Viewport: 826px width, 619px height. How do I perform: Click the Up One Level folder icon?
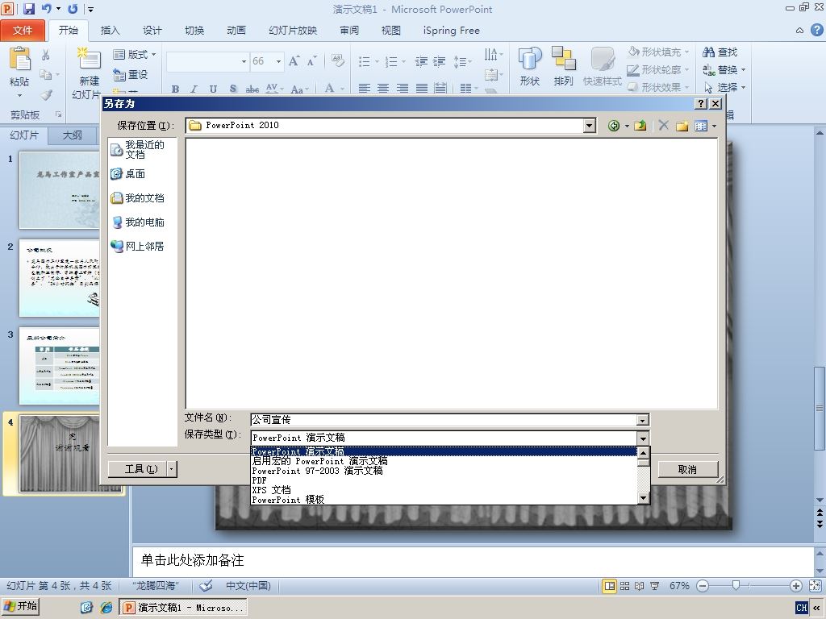click(x=640, y=126)
